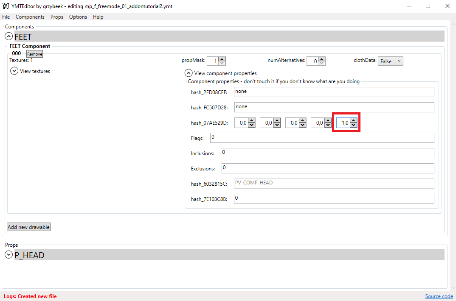The height and width of the screenshot is (301, 456).
Task: Open the Source code link
Action: point(439,296)
